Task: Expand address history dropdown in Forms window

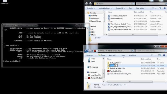Action: point(130,4)
